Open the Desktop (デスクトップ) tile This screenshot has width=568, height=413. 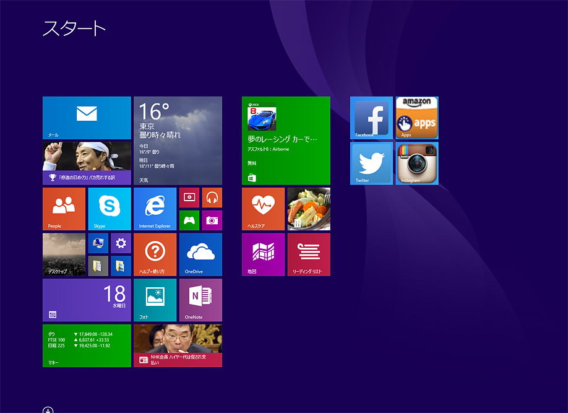64,254
